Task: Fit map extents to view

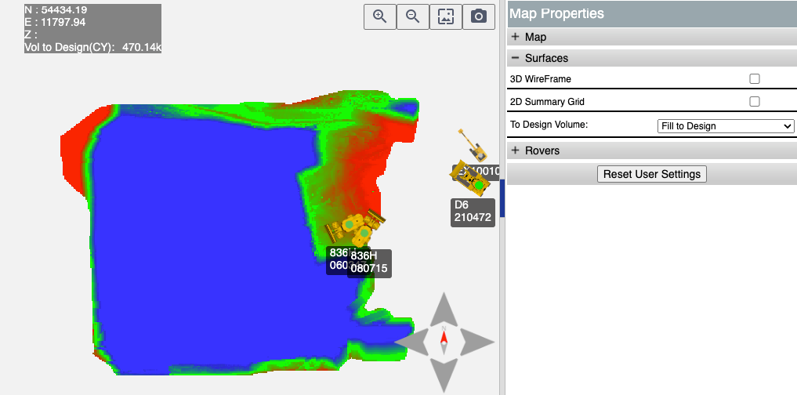Action: coord(446,16)
